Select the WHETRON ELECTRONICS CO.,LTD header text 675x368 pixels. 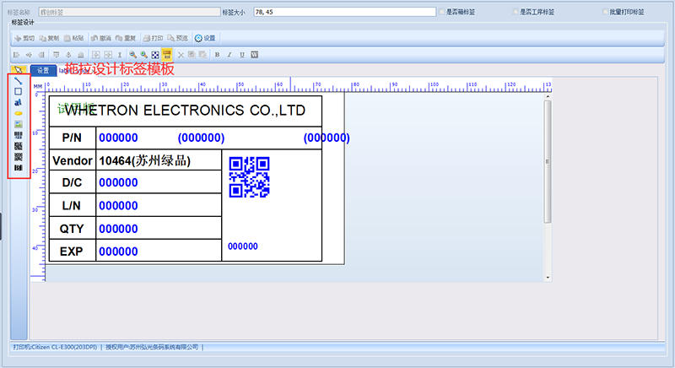185,111
